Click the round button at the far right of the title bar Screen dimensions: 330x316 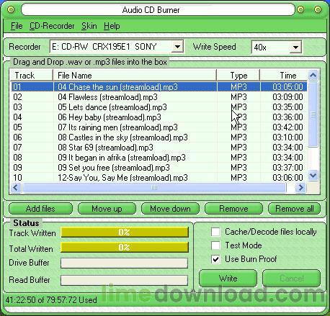(x=318, y=10)
